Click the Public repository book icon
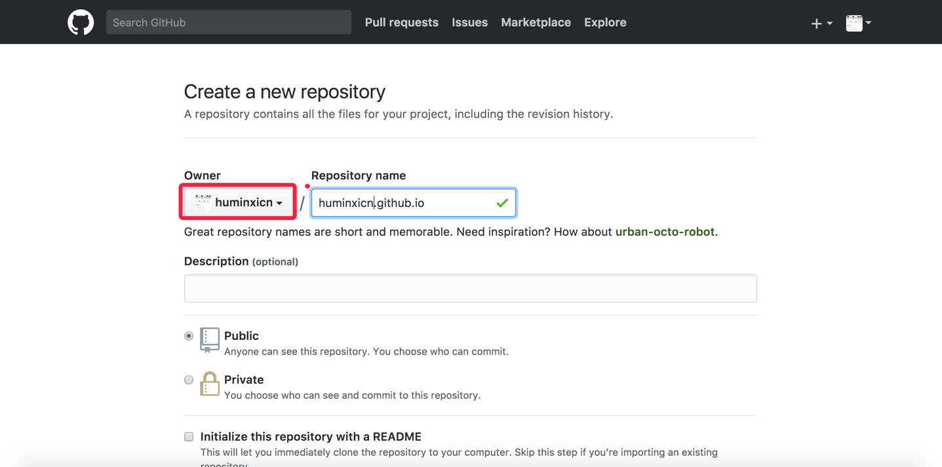This screenshot has height=467, width=942. coord(210,340)
